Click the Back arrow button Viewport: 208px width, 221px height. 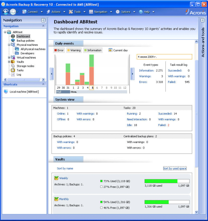(x=6, y=12)
